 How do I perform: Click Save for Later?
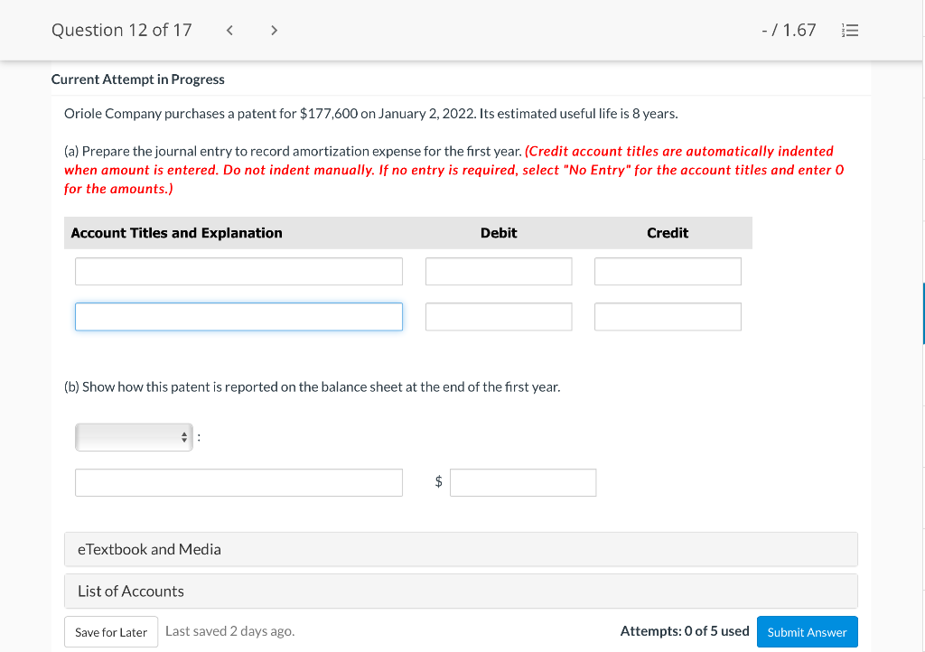[110, 631]
